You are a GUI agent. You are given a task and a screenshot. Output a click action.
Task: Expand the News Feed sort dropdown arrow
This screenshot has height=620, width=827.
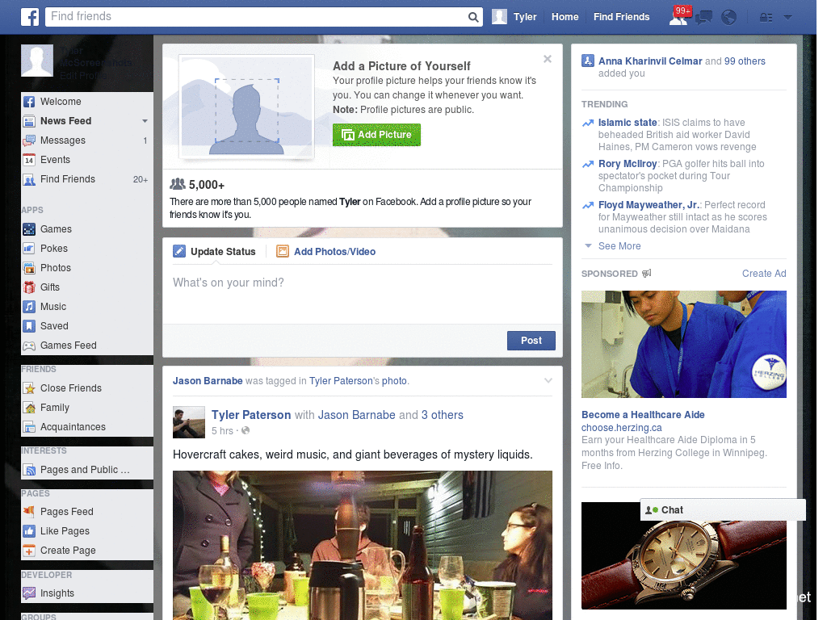click(x=145, y=121)
